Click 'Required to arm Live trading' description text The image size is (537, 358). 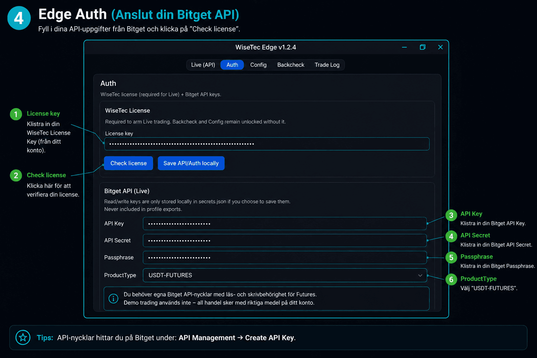pos(195,122)
